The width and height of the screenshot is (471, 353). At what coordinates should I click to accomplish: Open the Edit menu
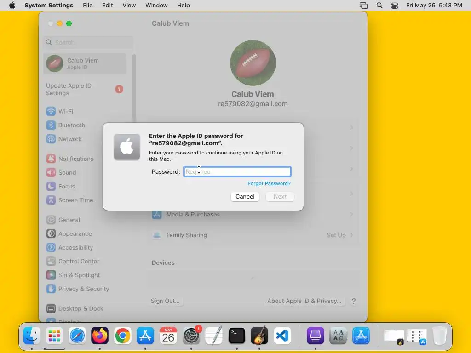click(x=107, y=6)
